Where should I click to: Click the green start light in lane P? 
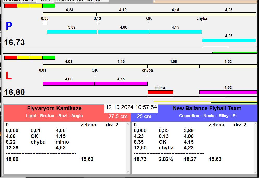tap(49, 6)
